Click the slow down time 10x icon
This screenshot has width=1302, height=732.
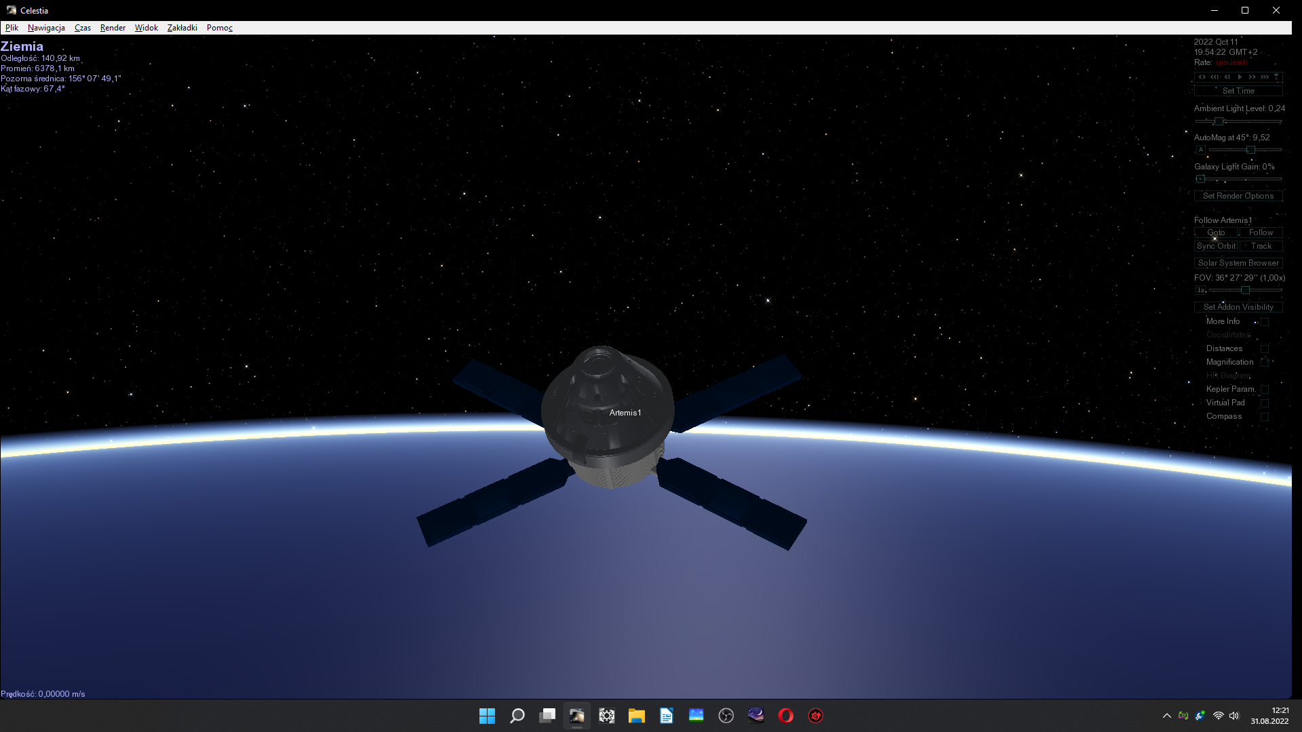point(1215,77)
